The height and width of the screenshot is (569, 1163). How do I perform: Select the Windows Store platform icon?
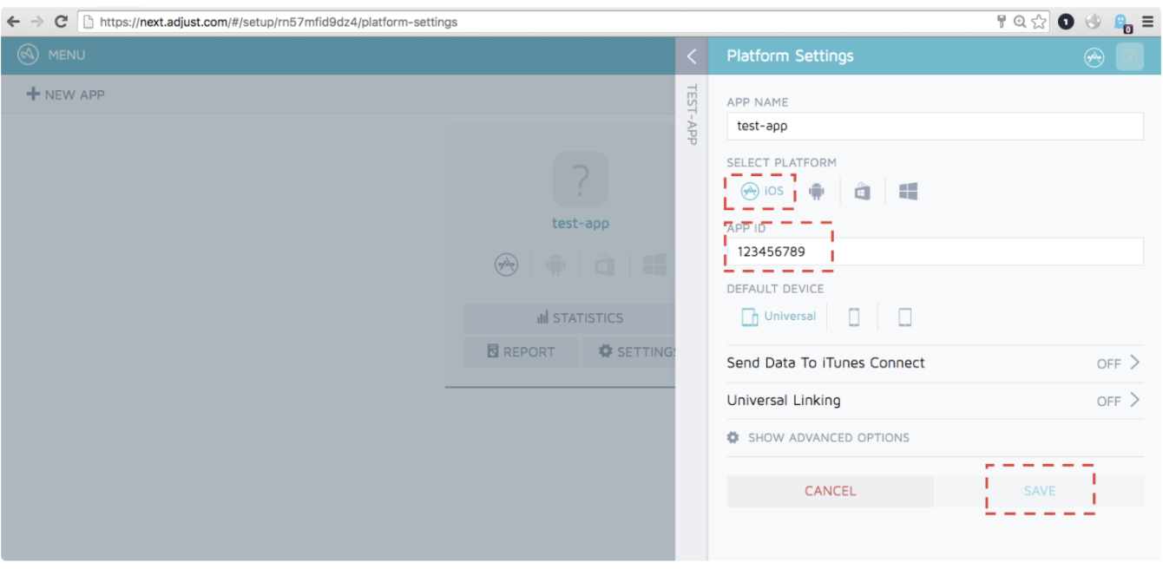click(862, 192)
